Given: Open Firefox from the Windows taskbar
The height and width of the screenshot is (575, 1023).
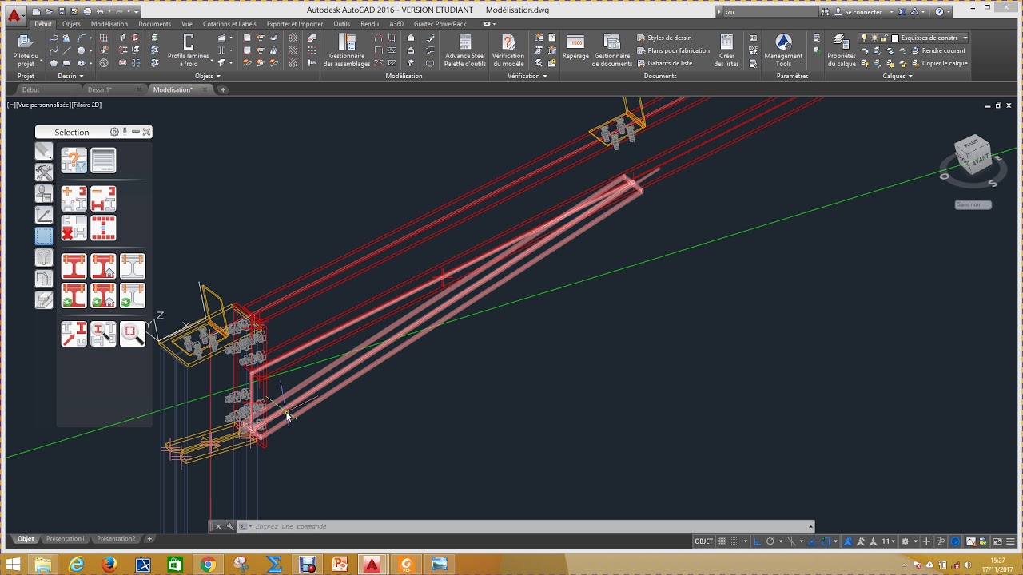Looking at the screenshot, I should (109, 565).
